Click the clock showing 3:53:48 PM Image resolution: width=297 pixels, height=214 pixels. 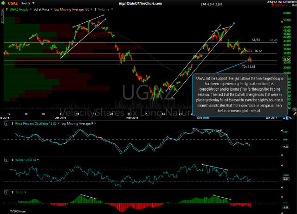pyautogui.click(x=274, y=2)
